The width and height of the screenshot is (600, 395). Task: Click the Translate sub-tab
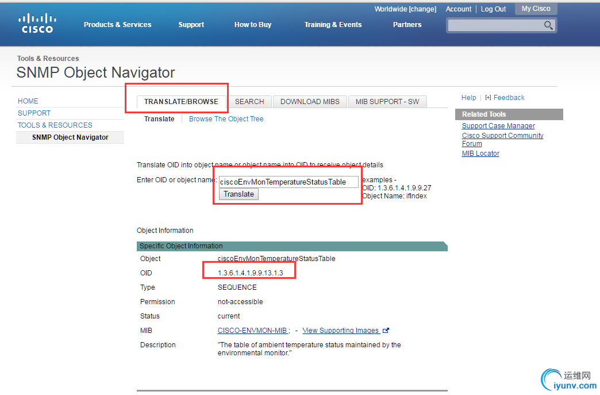pos(159,119)
